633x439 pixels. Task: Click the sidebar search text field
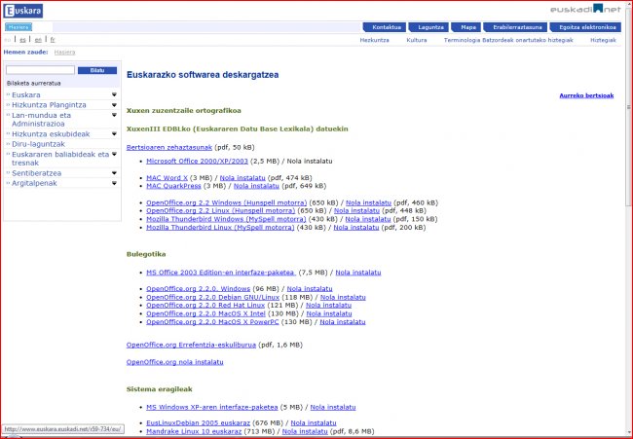[x=40, y=70]
